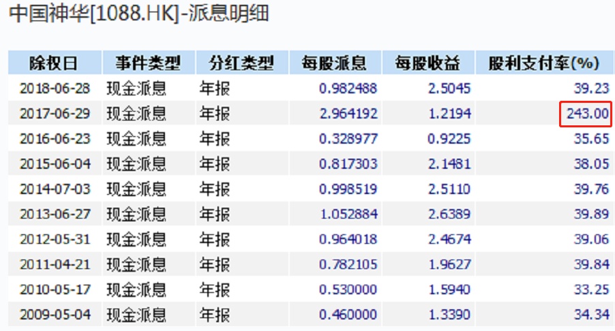Click 现金派息 in the 2016-06-23 row
The height and width of the screenshot is (331, 615).
[136, 138]
